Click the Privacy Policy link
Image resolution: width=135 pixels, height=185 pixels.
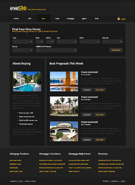tap(31, 181)
